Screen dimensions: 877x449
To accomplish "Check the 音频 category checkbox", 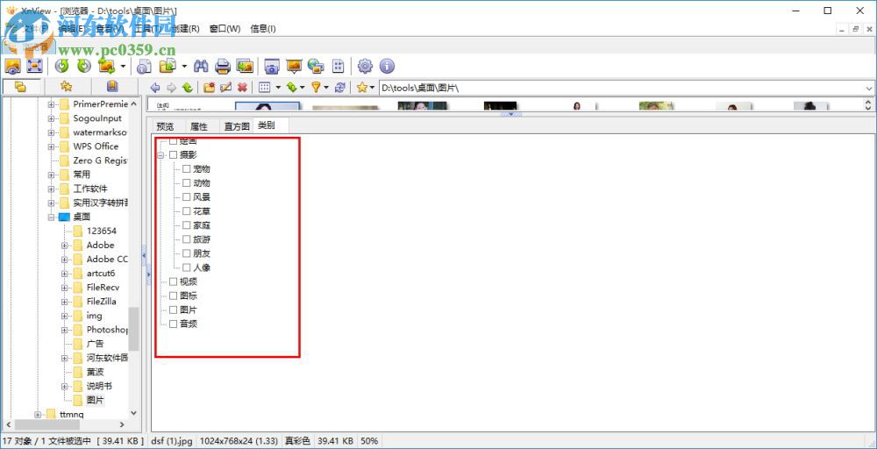I will [x=173, y=324].
